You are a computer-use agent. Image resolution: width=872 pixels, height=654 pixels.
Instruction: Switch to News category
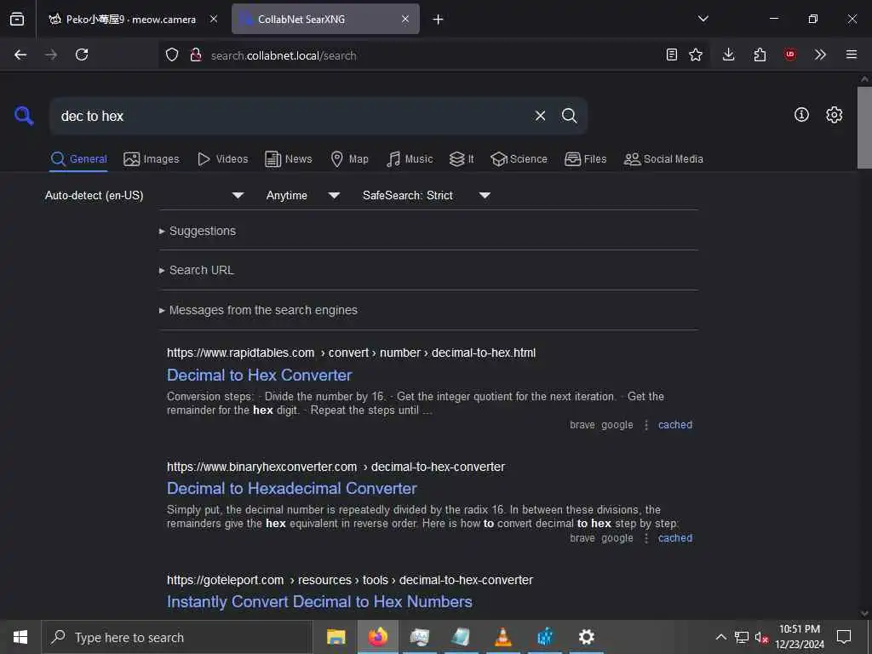[x=288, y=159]
